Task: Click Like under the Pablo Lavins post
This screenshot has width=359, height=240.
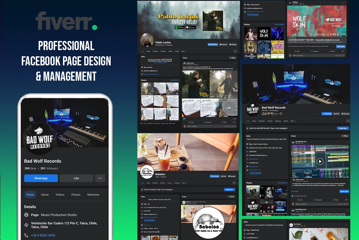Action: pos(191,122)
